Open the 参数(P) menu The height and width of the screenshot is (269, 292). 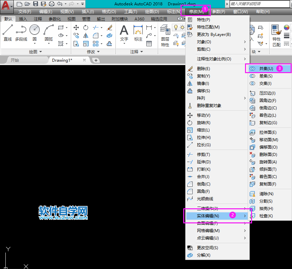click(x=218, y=11)
